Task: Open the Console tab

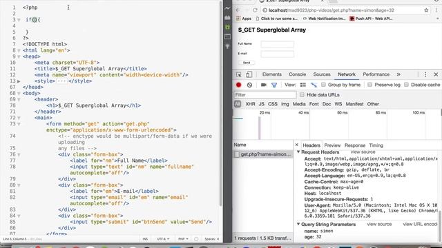Action: coord(297,74)
